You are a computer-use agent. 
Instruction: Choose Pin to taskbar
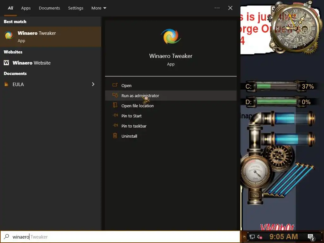click(x=171, y=126)
